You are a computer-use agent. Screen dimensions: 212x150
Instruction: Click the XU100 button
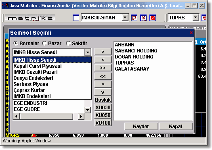click(x=103, y=123)
